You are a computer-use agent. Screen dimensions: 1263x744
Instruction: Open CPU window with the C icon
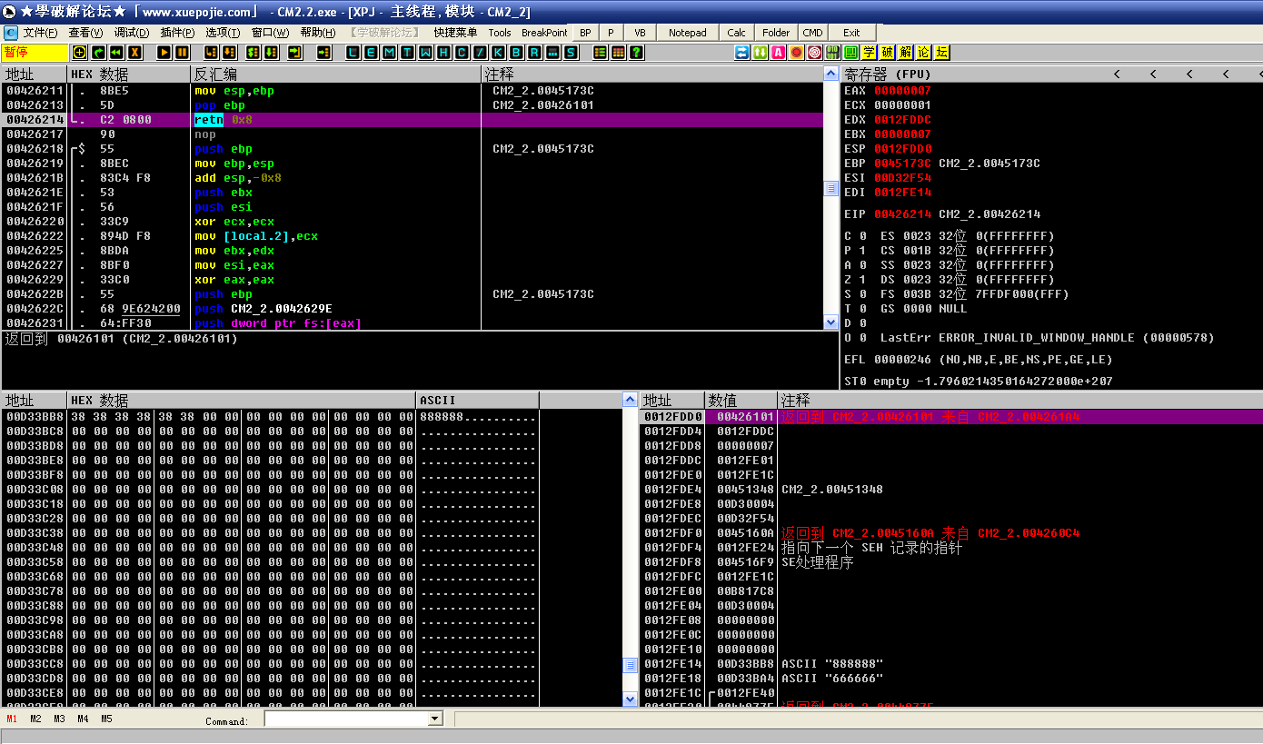click(x=462, y=53)
